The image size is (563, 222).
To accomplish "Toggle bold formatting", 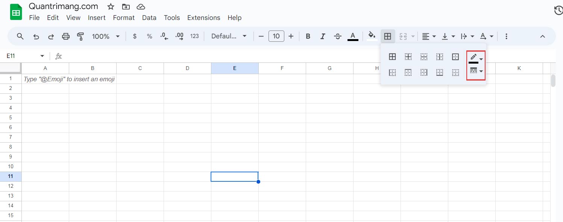I will click(x=308, y=36).
